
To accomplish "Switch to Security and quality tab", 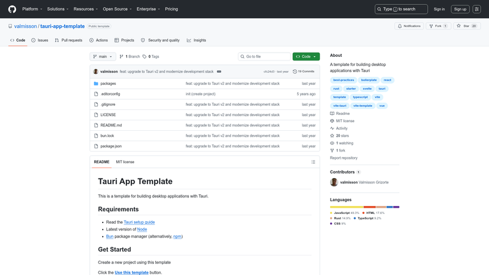I will point(160,40).
